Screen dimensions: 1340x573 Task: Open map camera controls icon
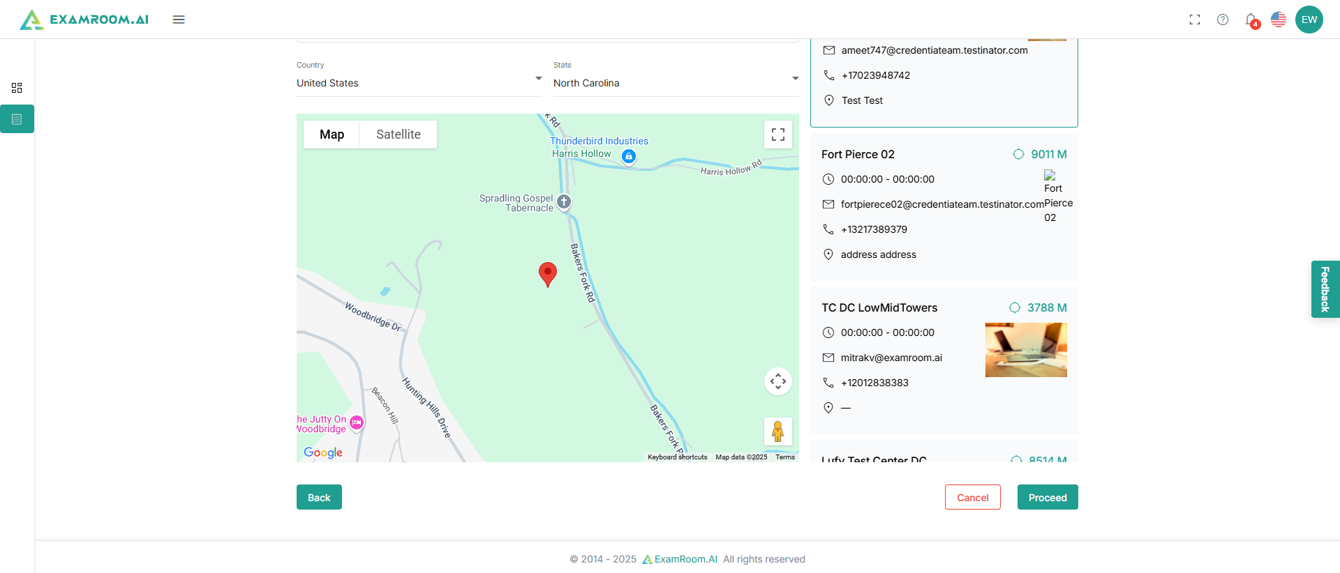778,381
